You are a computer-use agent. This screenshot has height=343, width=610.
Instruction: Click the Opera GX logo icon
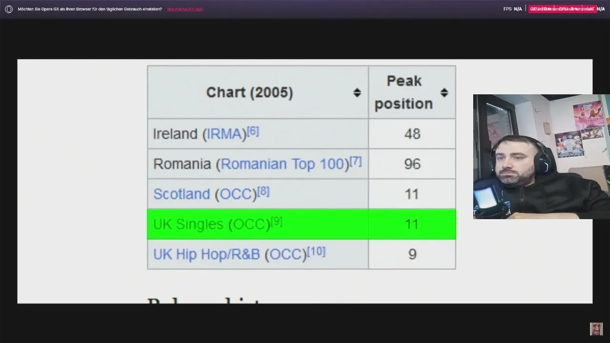click(9, 9)
